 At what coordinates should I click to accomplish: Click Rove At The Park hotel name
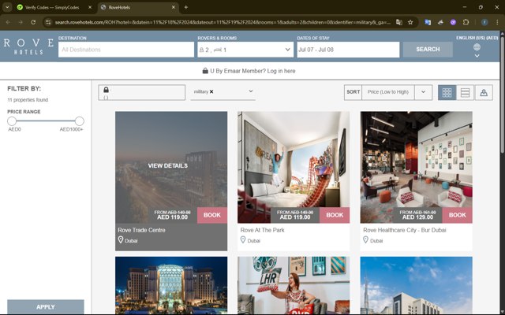coord(263,230)
